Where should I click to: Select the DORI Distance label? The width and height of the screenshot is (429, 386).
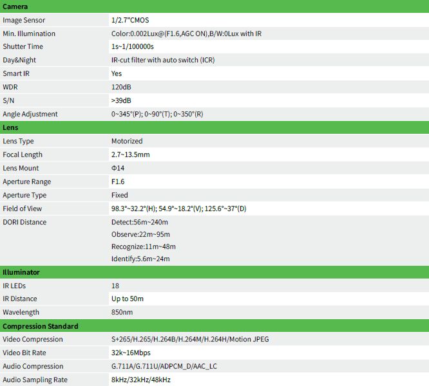(x=24, y=223)
